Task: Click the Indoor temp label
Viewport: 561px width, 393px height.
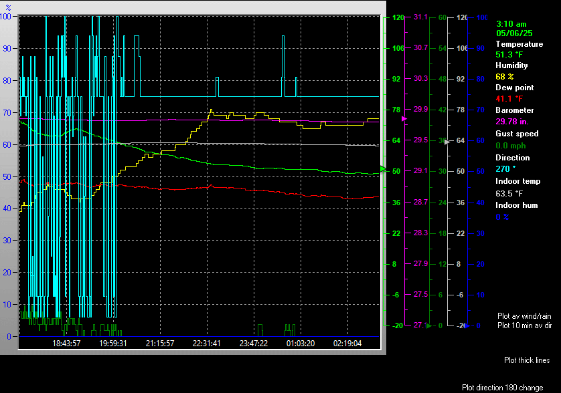Action: (x=517, y=181)
